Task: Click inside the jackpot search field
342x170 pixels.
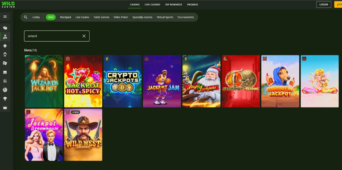Action: click(50, 36)
